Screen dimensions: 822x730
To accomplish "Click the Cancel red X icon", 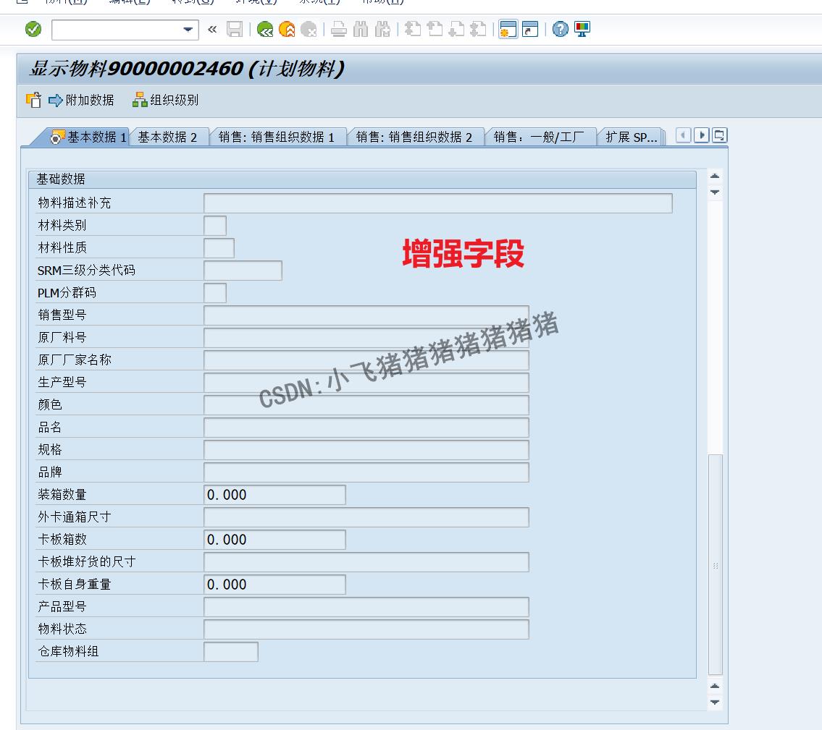I will [x=310, y=30].
